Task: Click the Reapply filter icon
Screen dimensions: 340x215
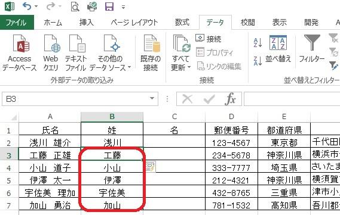Action: click(333, 52)
